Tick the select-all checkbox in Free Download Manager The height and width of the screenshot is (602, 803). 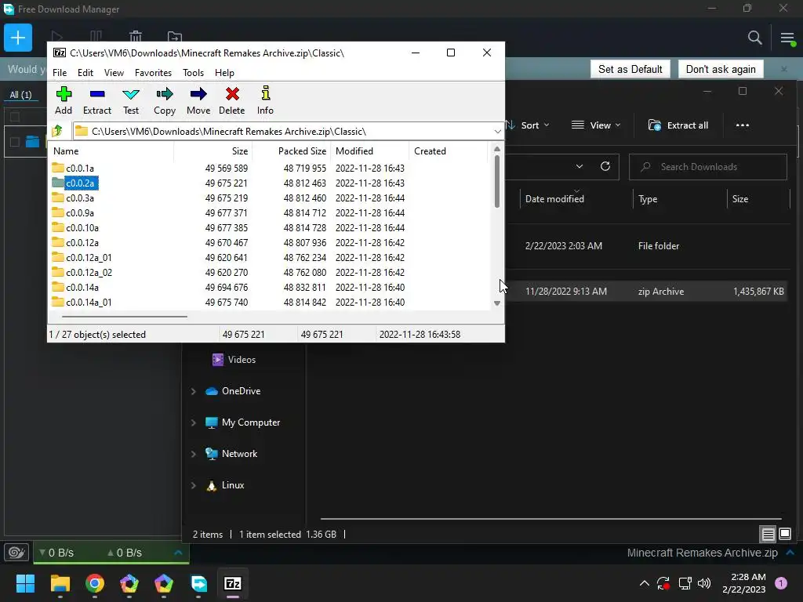point(15,117)
